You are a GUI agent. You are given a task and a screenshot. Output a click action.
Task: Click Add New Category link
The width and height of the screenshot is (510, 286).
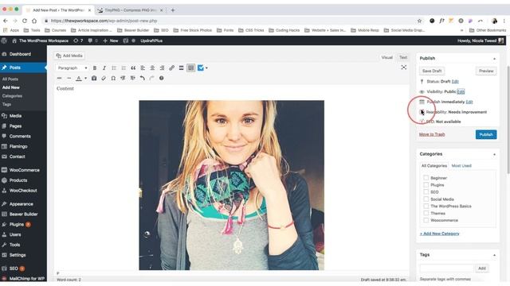click(439, 234)
